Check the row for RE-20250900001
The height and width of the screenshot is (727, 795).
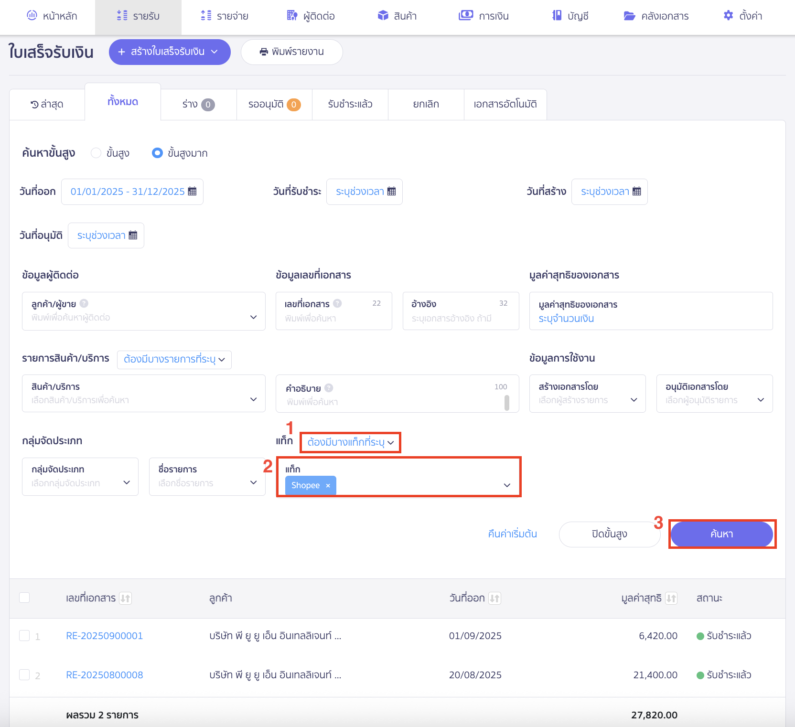point(24,635)
